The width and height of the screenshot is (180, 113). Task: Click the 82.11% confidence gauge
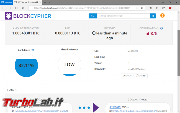pyautogui.click(x=26, y=65)
